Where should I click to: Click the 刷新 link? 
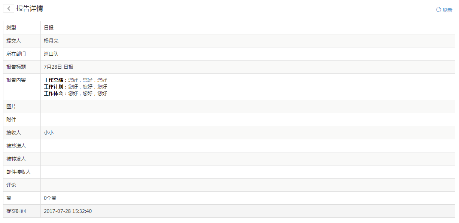click(447, 10)
